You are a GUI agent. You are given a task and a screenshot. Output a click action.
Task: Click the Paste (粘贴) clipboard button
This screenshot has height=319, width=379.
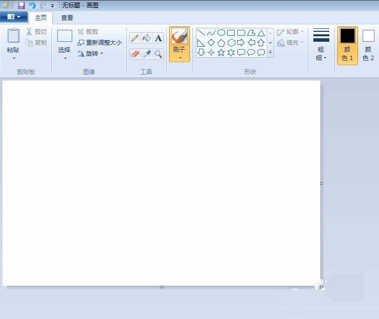click(x=13, y=36)
